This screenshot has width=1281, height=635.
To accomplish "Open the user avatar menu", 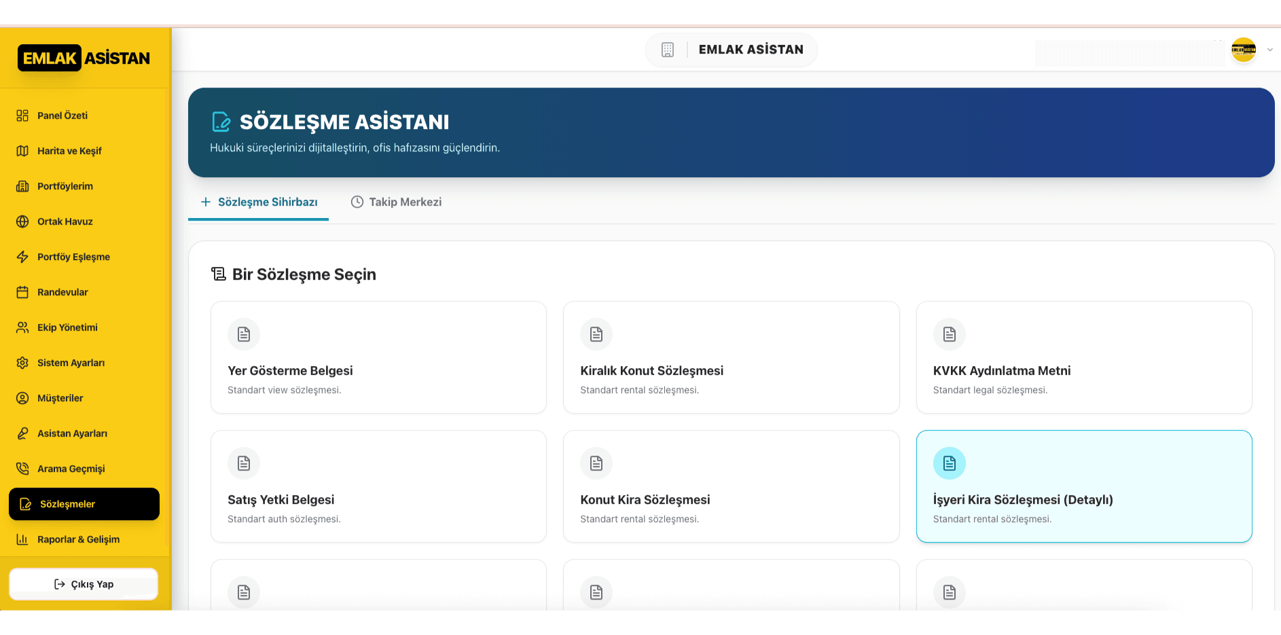I will (x=1243, y=50).
